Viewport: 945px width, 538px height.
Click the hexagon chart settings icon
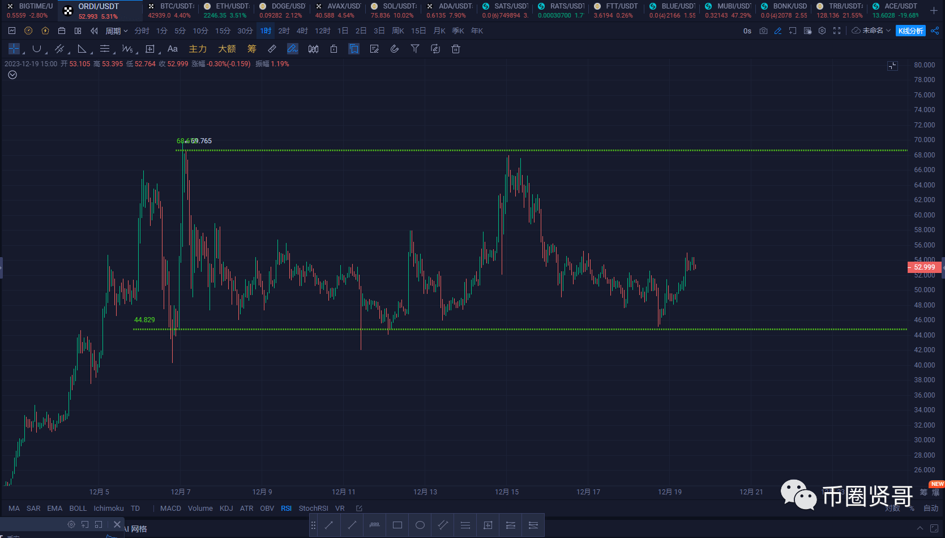[x=822, y=31]
